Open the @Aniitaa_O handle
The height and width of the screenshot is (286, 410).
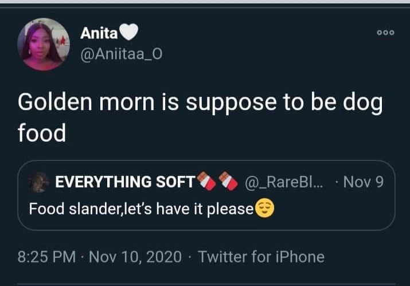point(122,53)
